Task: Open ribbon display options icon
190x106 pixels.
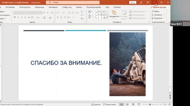Action: point(148,2)
